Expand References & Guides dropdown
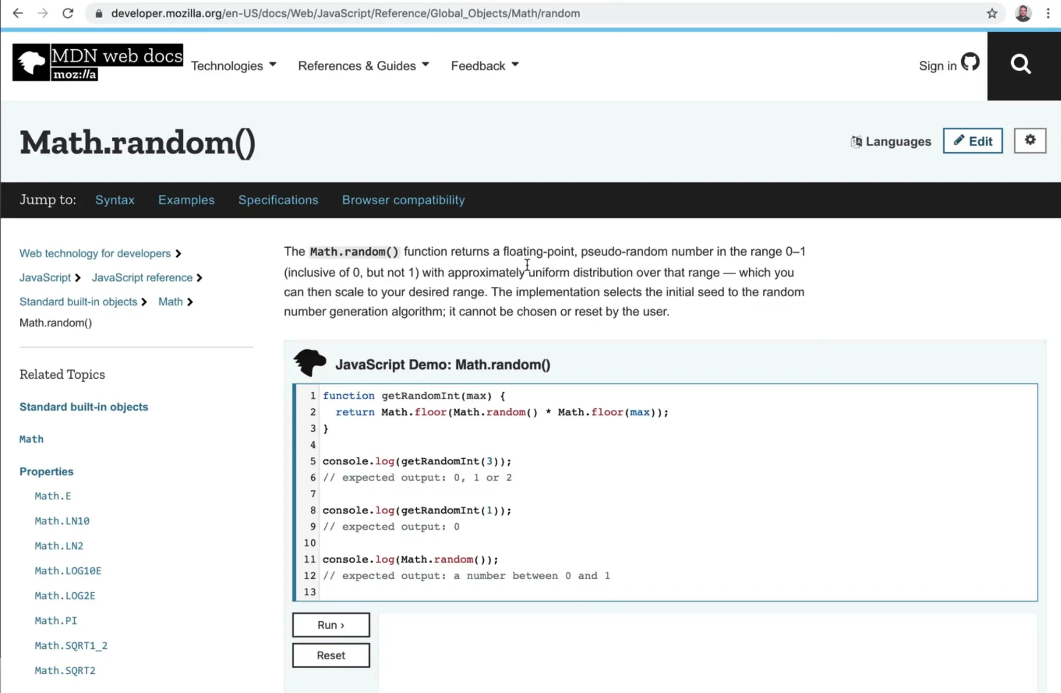 click(363, 66)
